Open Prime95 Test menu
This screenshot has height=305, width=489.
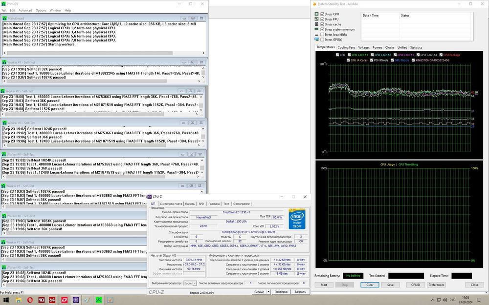pos(4,10)
